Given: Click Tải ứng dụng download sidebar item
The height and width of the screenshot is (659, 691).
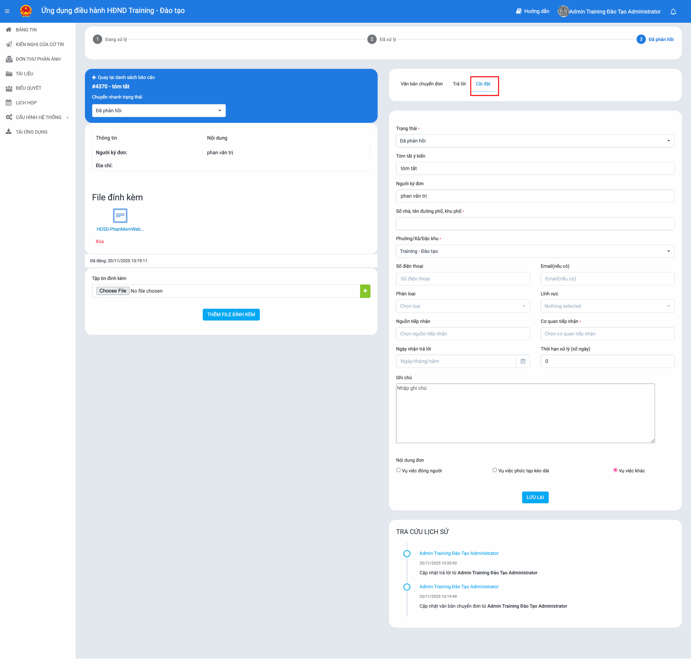Looking at the screenshot, I should click(31, 132).
